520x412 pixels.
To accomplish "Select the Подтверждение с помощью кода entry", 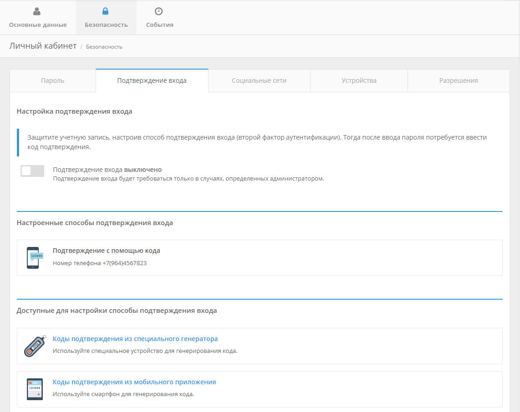I will tap(107, 251).
